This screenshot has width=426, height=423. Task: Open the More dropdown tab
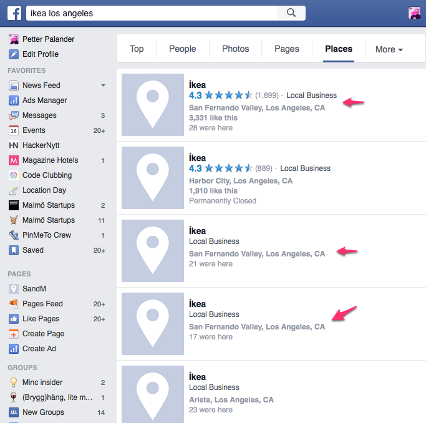(x=389, y=49)
